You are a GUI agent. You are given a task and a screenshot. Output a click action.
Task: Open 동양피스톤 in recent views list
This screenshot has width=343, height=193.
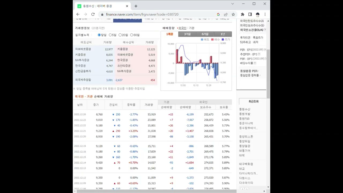246,136
